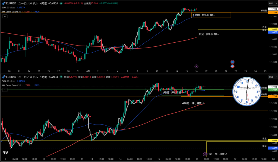
Task: Collapse indicator legend on the 1-hour chart
Action: pos(5,90)
